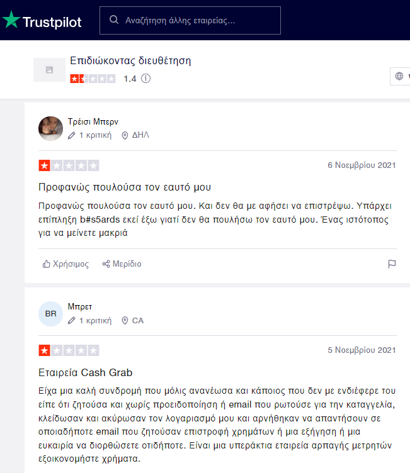Screen dimensions: 410x473
Task: Click review title Εταιρεία Cash Grab
Action: pyautogui.click(x=85, y=372)
